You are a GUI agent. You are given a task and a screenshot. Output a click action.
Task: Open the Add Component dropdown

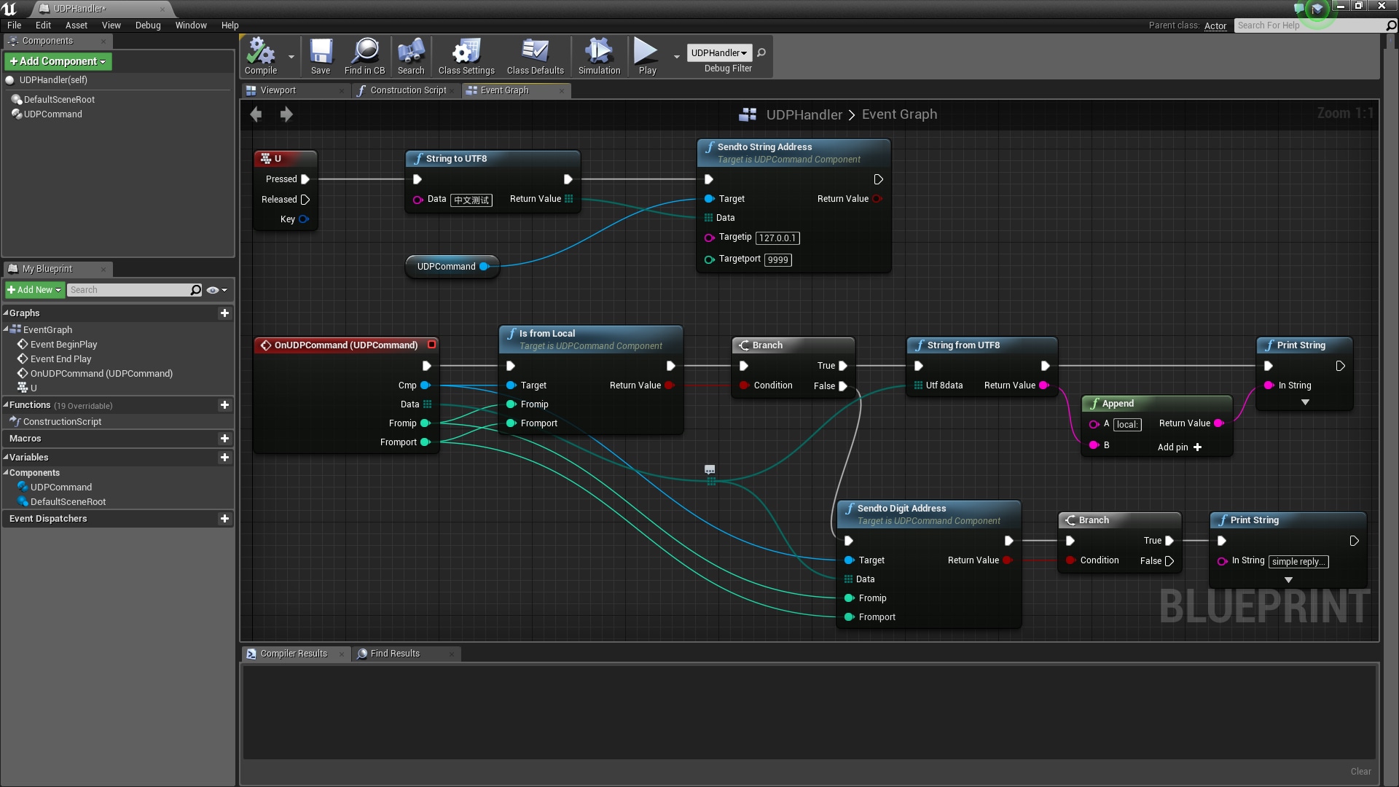coord(58,61)
